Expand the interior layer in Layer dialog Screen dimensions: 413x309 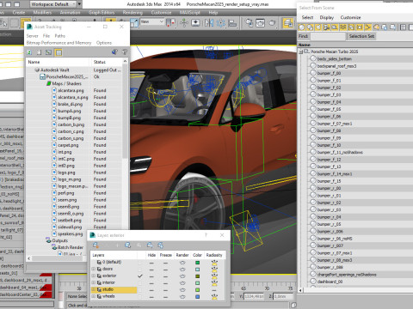(x=93, y=282)
